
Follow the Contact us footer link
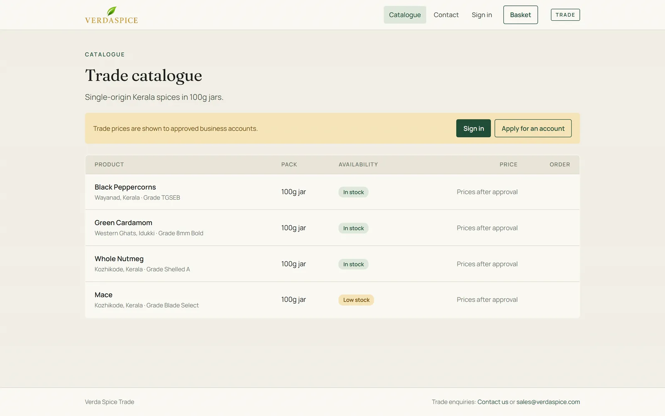[493, 402]
